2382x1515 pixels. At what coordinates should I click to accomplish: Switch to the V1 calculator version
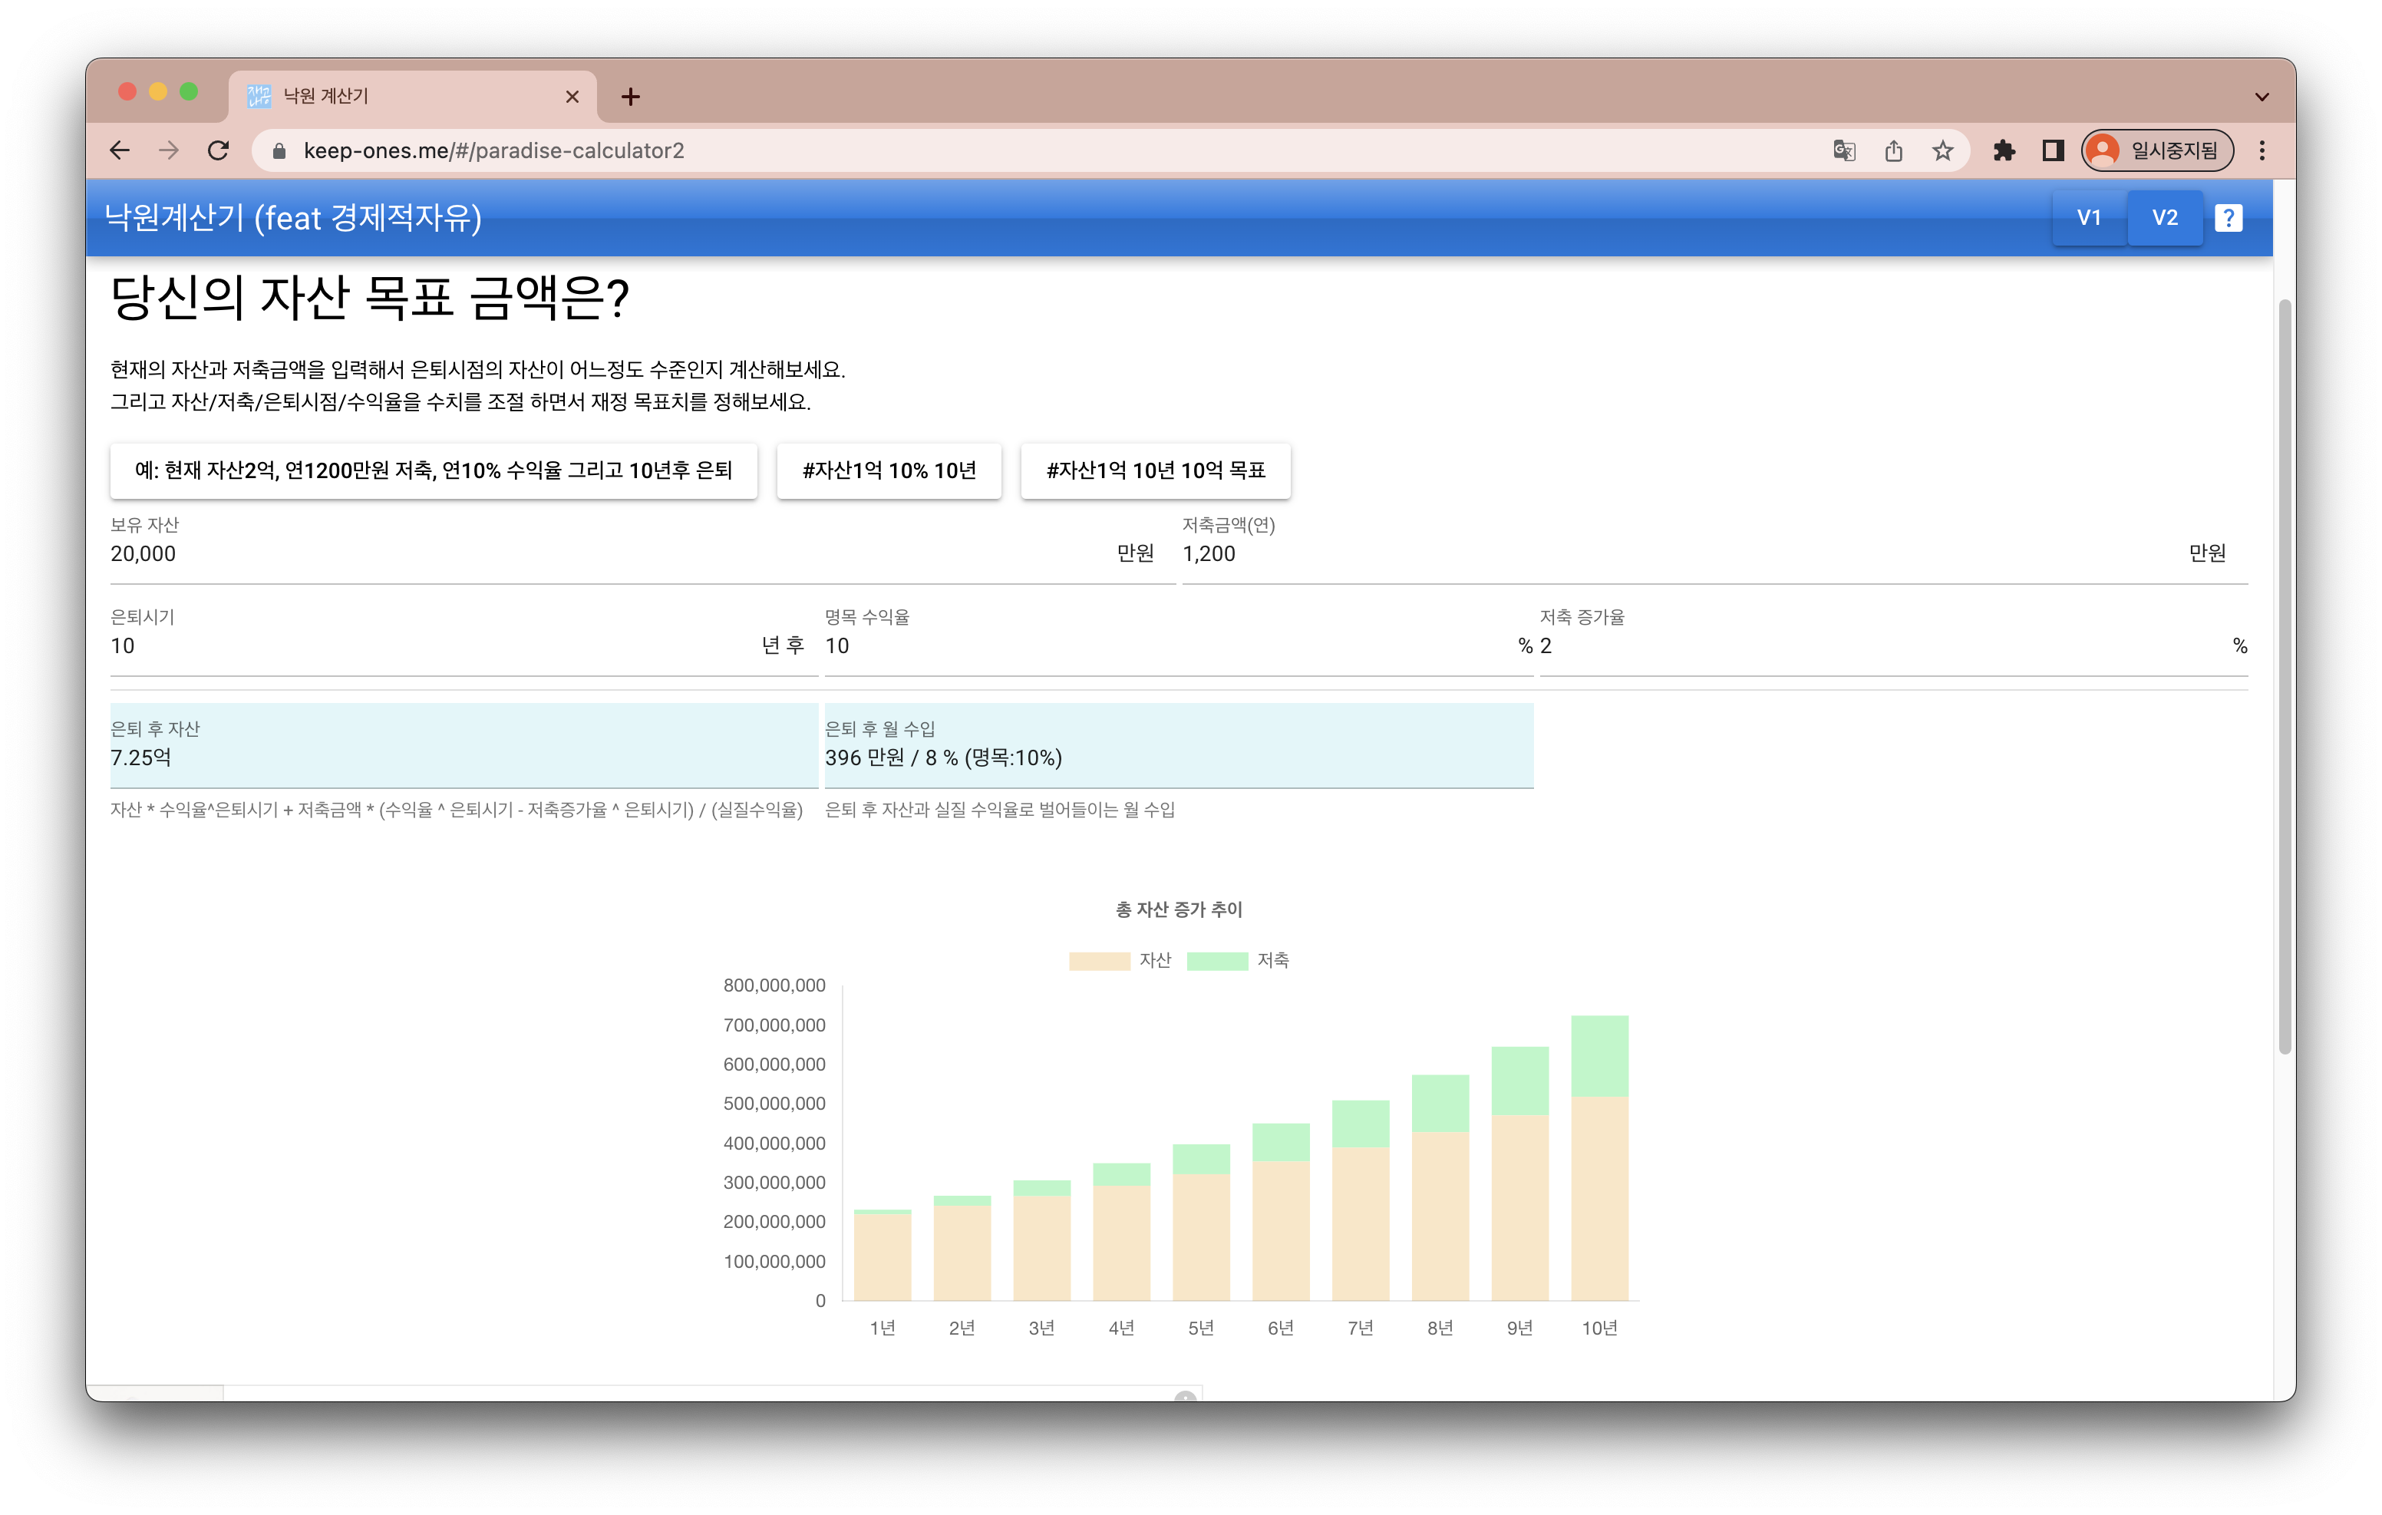pyautogui.click(x=2088, y=218)
